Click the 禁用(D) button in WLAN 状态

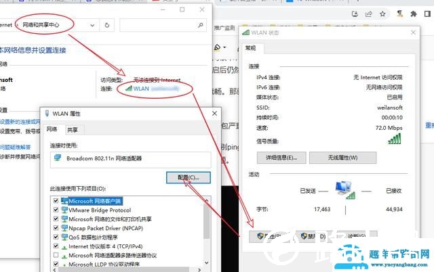pos(313,236)
